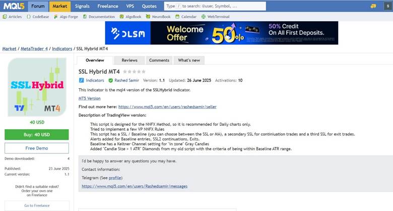Viewport: 393px width, 211px height.
Task: Click the Free Demo button
Action: [37, 148]
